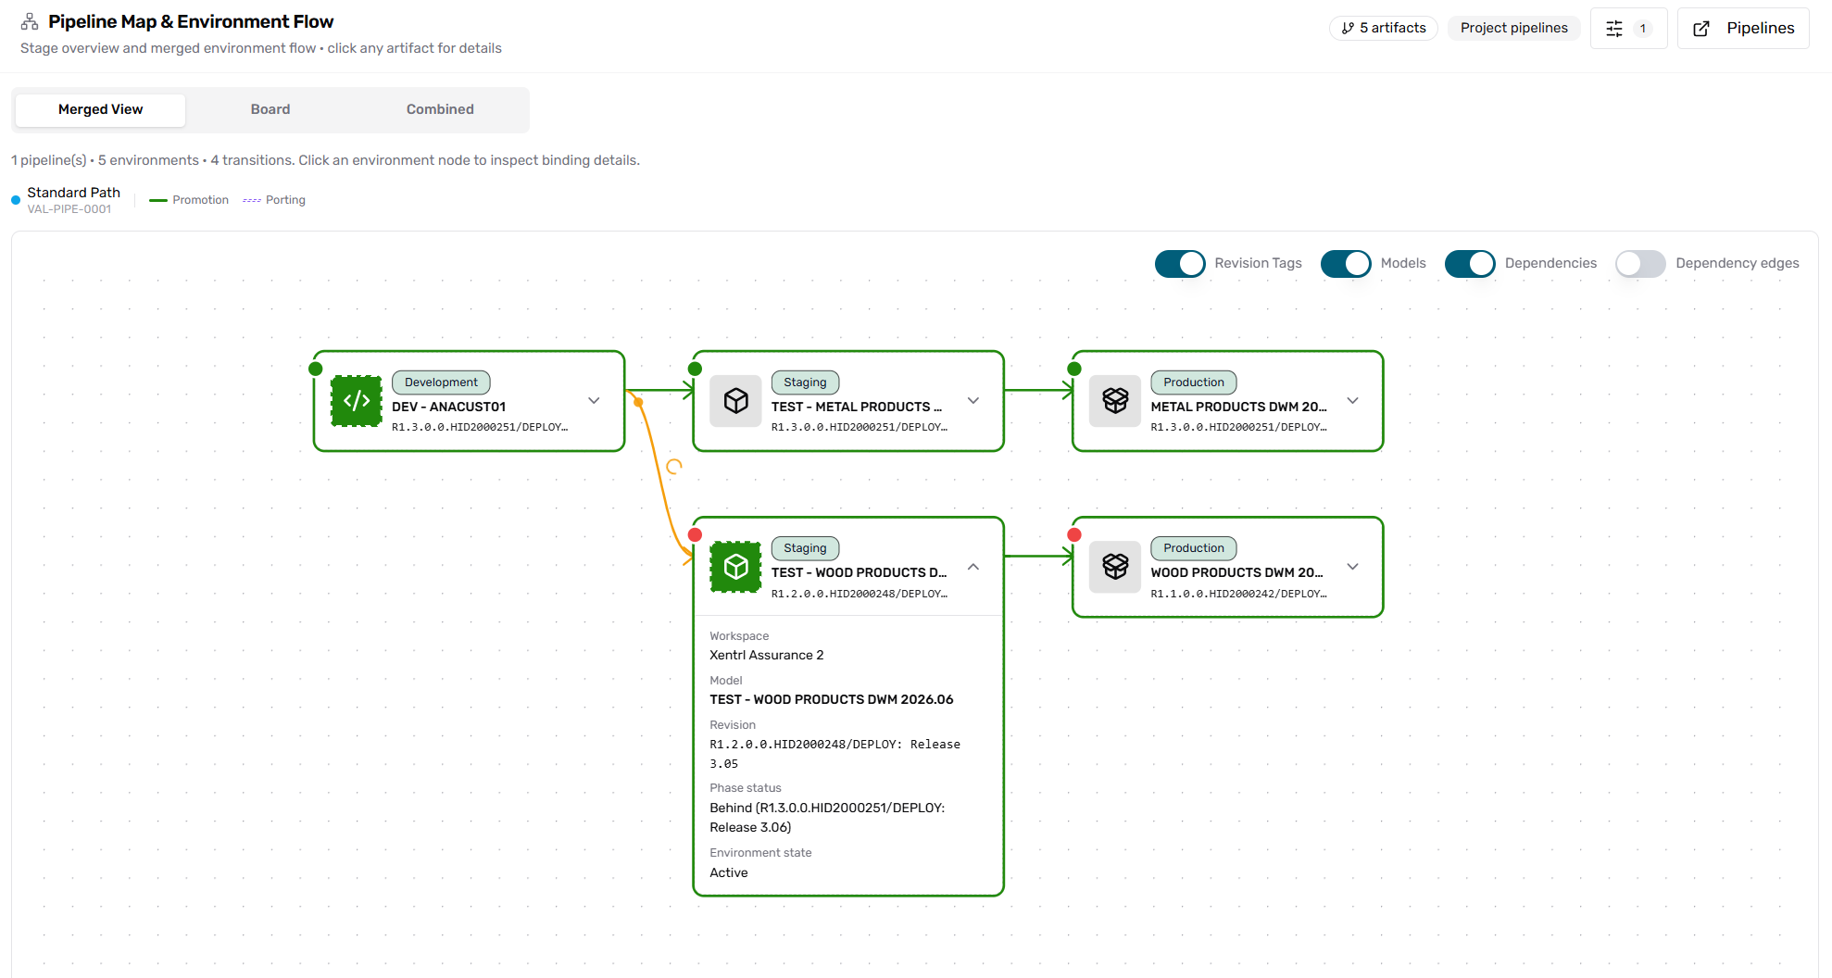Image resolution: width=1832 pixels, height=978 pixels.
Task: Expand the METAL PRODUCTS DWM production chevron
Action: point(1353,401)
